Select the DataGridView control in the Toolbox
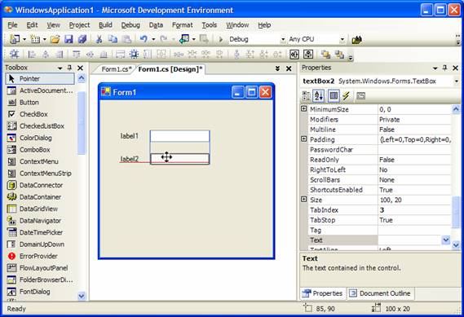This screenshot has height=317, width=464. tap(40, 209)
